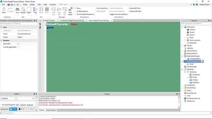Click the Step Into debugger icon

54,9
